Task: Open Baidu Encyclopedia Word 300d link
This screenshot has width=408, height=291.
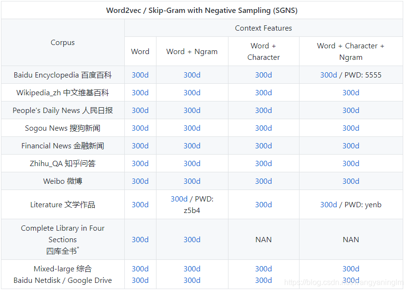Action: coord(140,75)
